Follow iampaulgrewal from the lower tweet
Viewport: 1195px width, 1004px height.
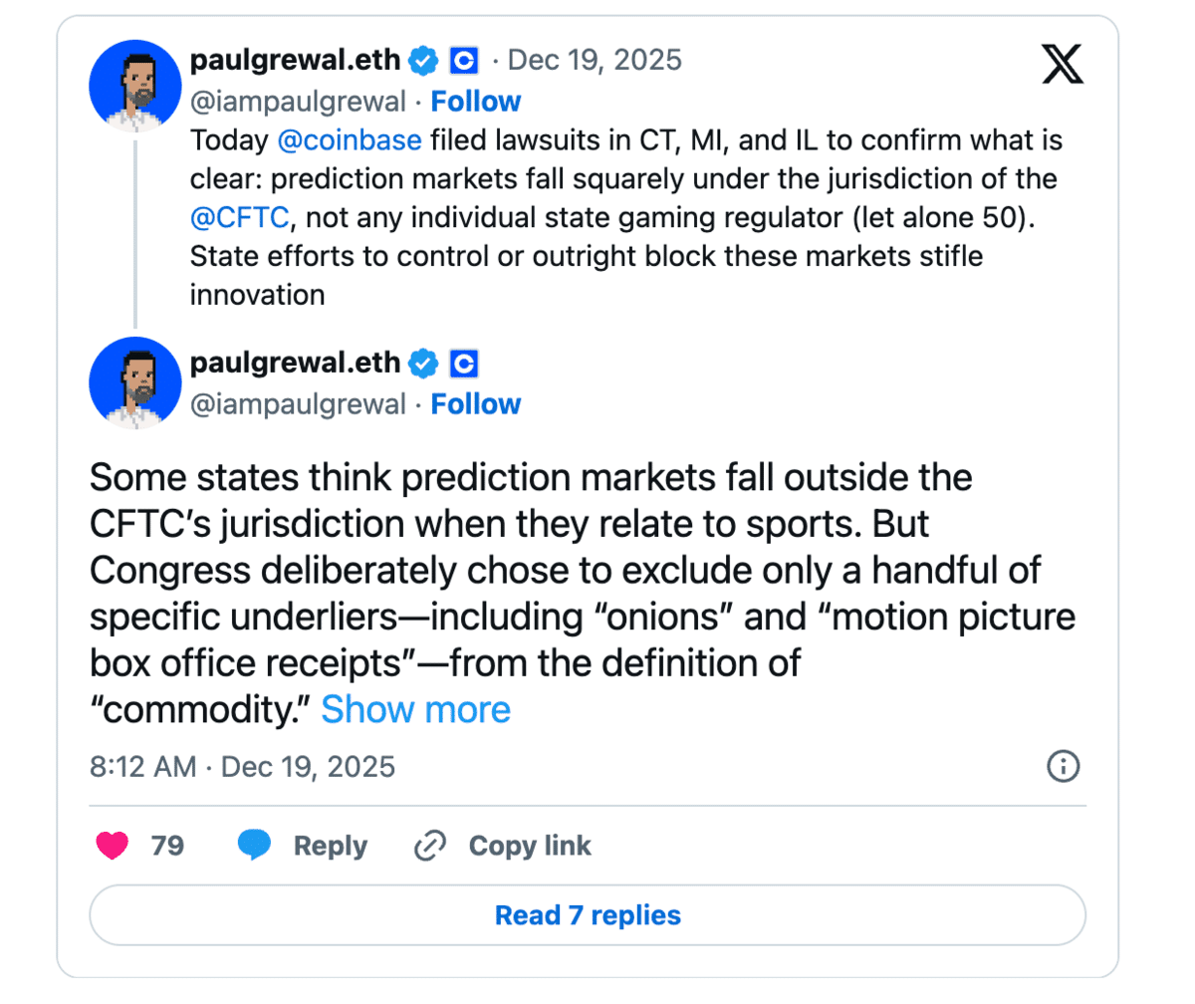tap(476, 404)
